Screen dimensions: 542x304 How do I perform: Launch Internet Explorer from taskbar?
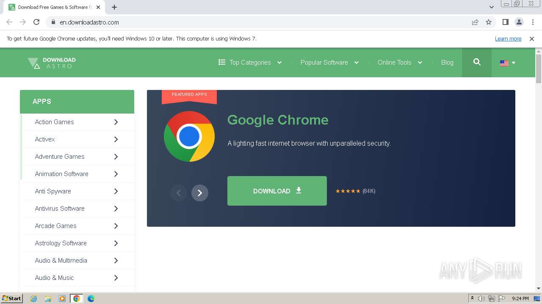(34, 299)
